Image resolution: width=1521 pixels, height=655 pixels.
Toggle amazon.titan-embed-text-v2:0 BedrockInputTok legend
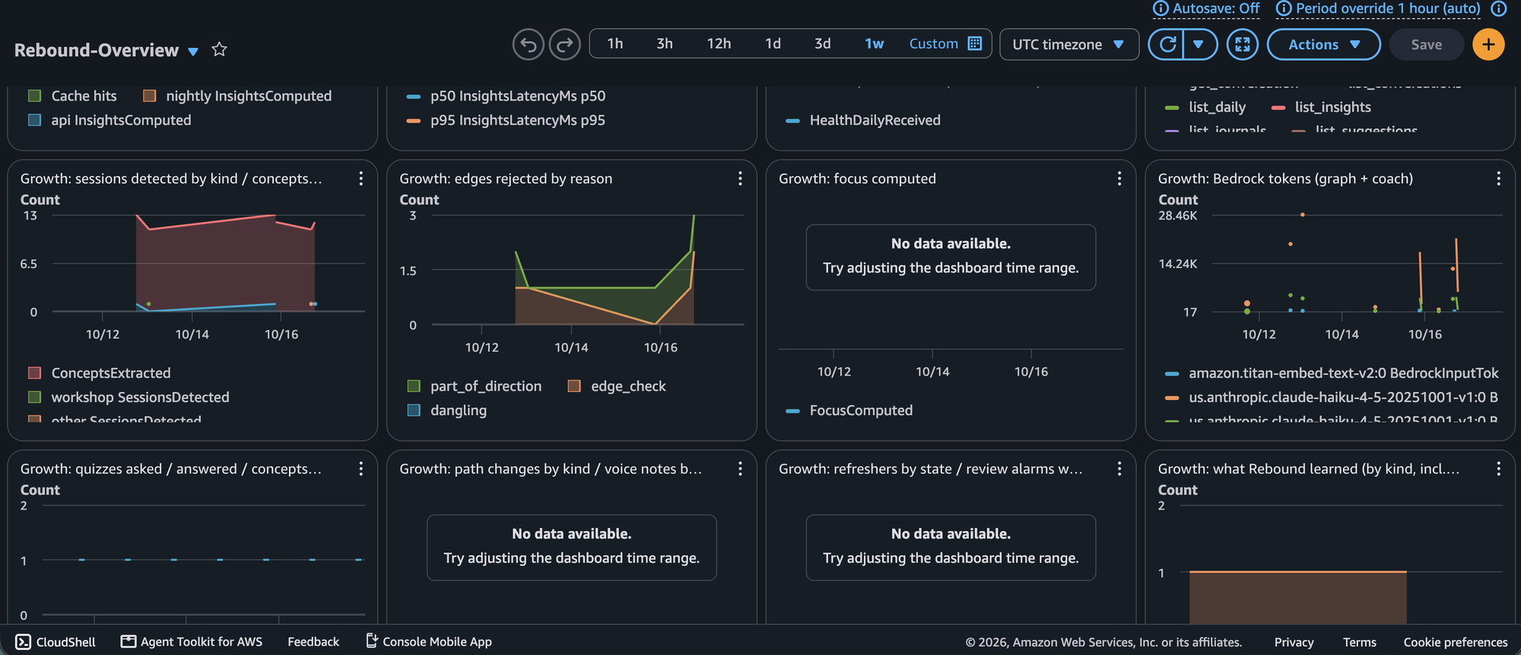tap(1332, 373)
